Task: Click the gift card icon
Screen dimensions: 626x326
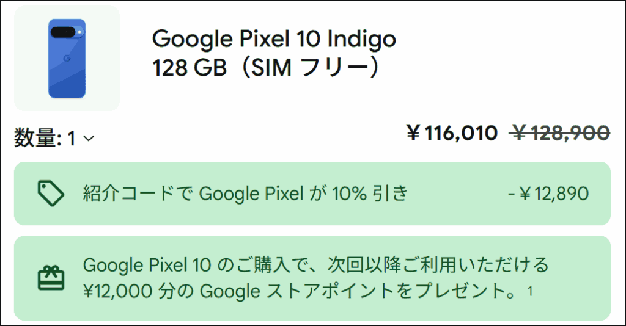Action: point(51,278)
